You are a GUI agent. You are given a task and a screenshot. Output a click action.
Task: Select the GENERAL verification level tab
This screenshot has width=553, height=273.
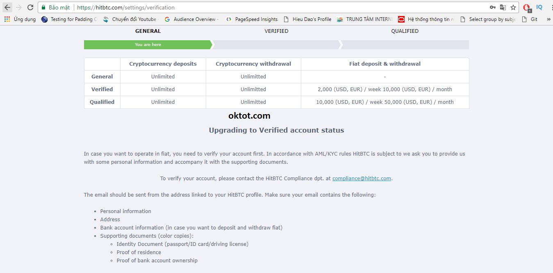(x=148, y=31)
